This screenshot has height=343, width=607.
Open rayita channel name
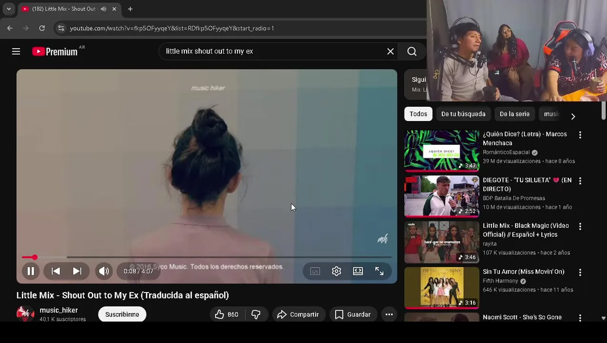coord(489,244)
